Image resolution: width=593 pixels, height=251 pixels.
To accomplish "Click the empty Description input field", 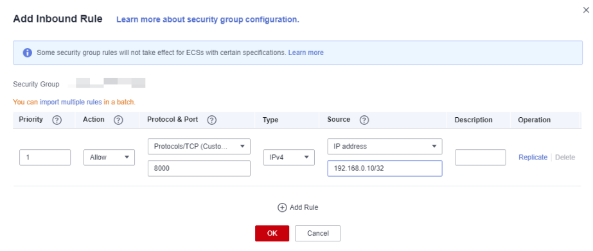I will pyautogui.click(x=481, y=158).
